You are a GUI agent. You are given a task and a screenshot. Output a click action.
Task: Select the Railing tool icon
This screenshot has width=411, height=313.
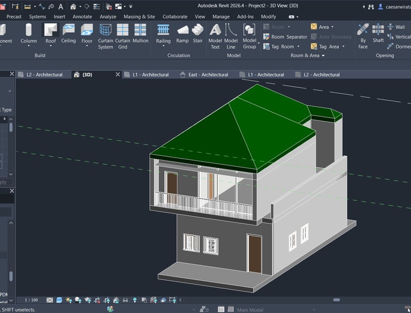tap(163, 29)
